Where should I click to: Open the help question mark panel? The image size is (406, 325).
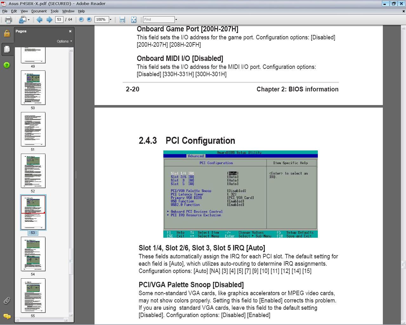coord(7,65)
